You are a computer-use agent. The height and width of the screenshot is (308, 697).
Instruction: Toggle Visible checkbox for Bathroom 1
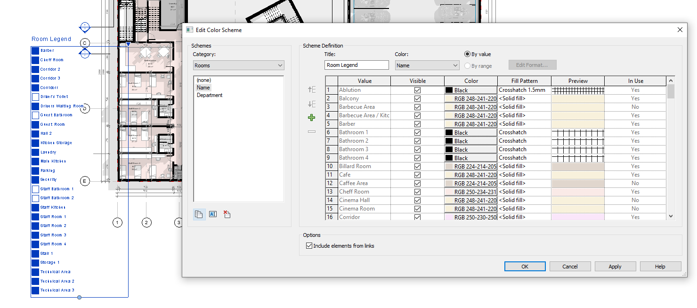417,132
